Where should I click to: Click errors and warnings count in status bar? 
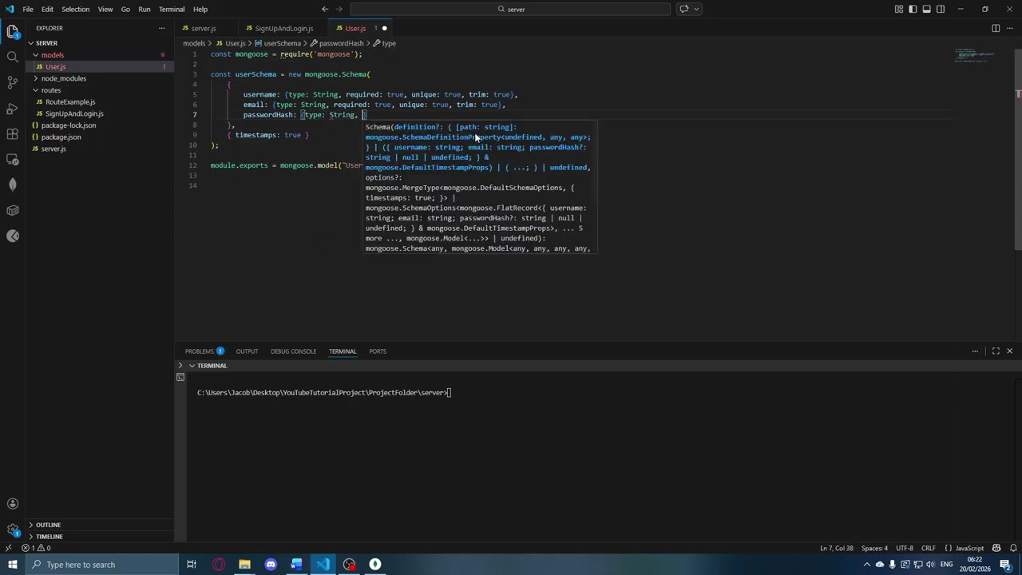[36, 548]
